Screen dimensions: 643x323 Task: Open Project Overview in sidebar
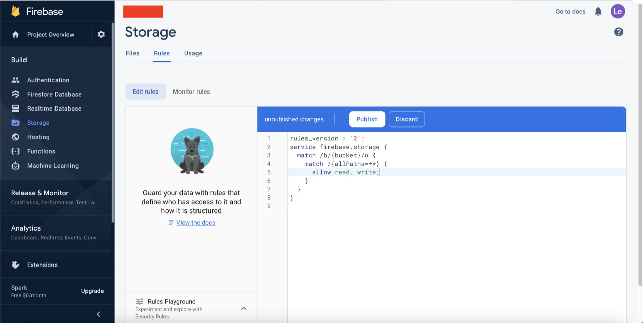pyautogui.click(x=50, y=35)
